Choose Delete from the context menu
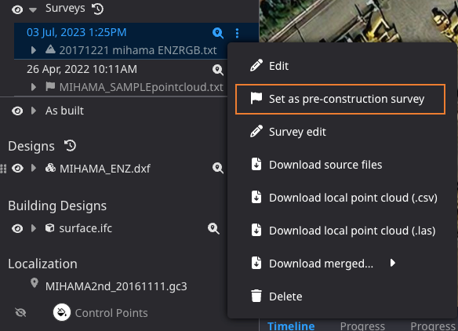This screenshot has height=331, width=458. [x=343, y=296]
